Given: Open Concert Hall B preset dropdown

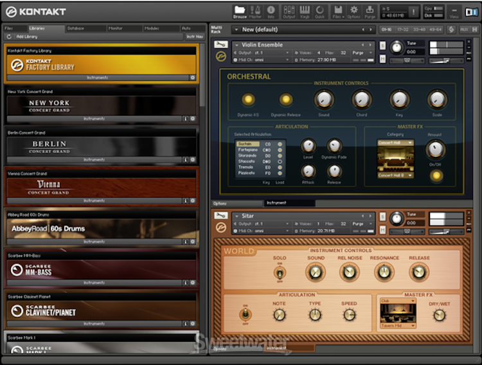Looking at the screenshot, I should (x=395, y=175).
